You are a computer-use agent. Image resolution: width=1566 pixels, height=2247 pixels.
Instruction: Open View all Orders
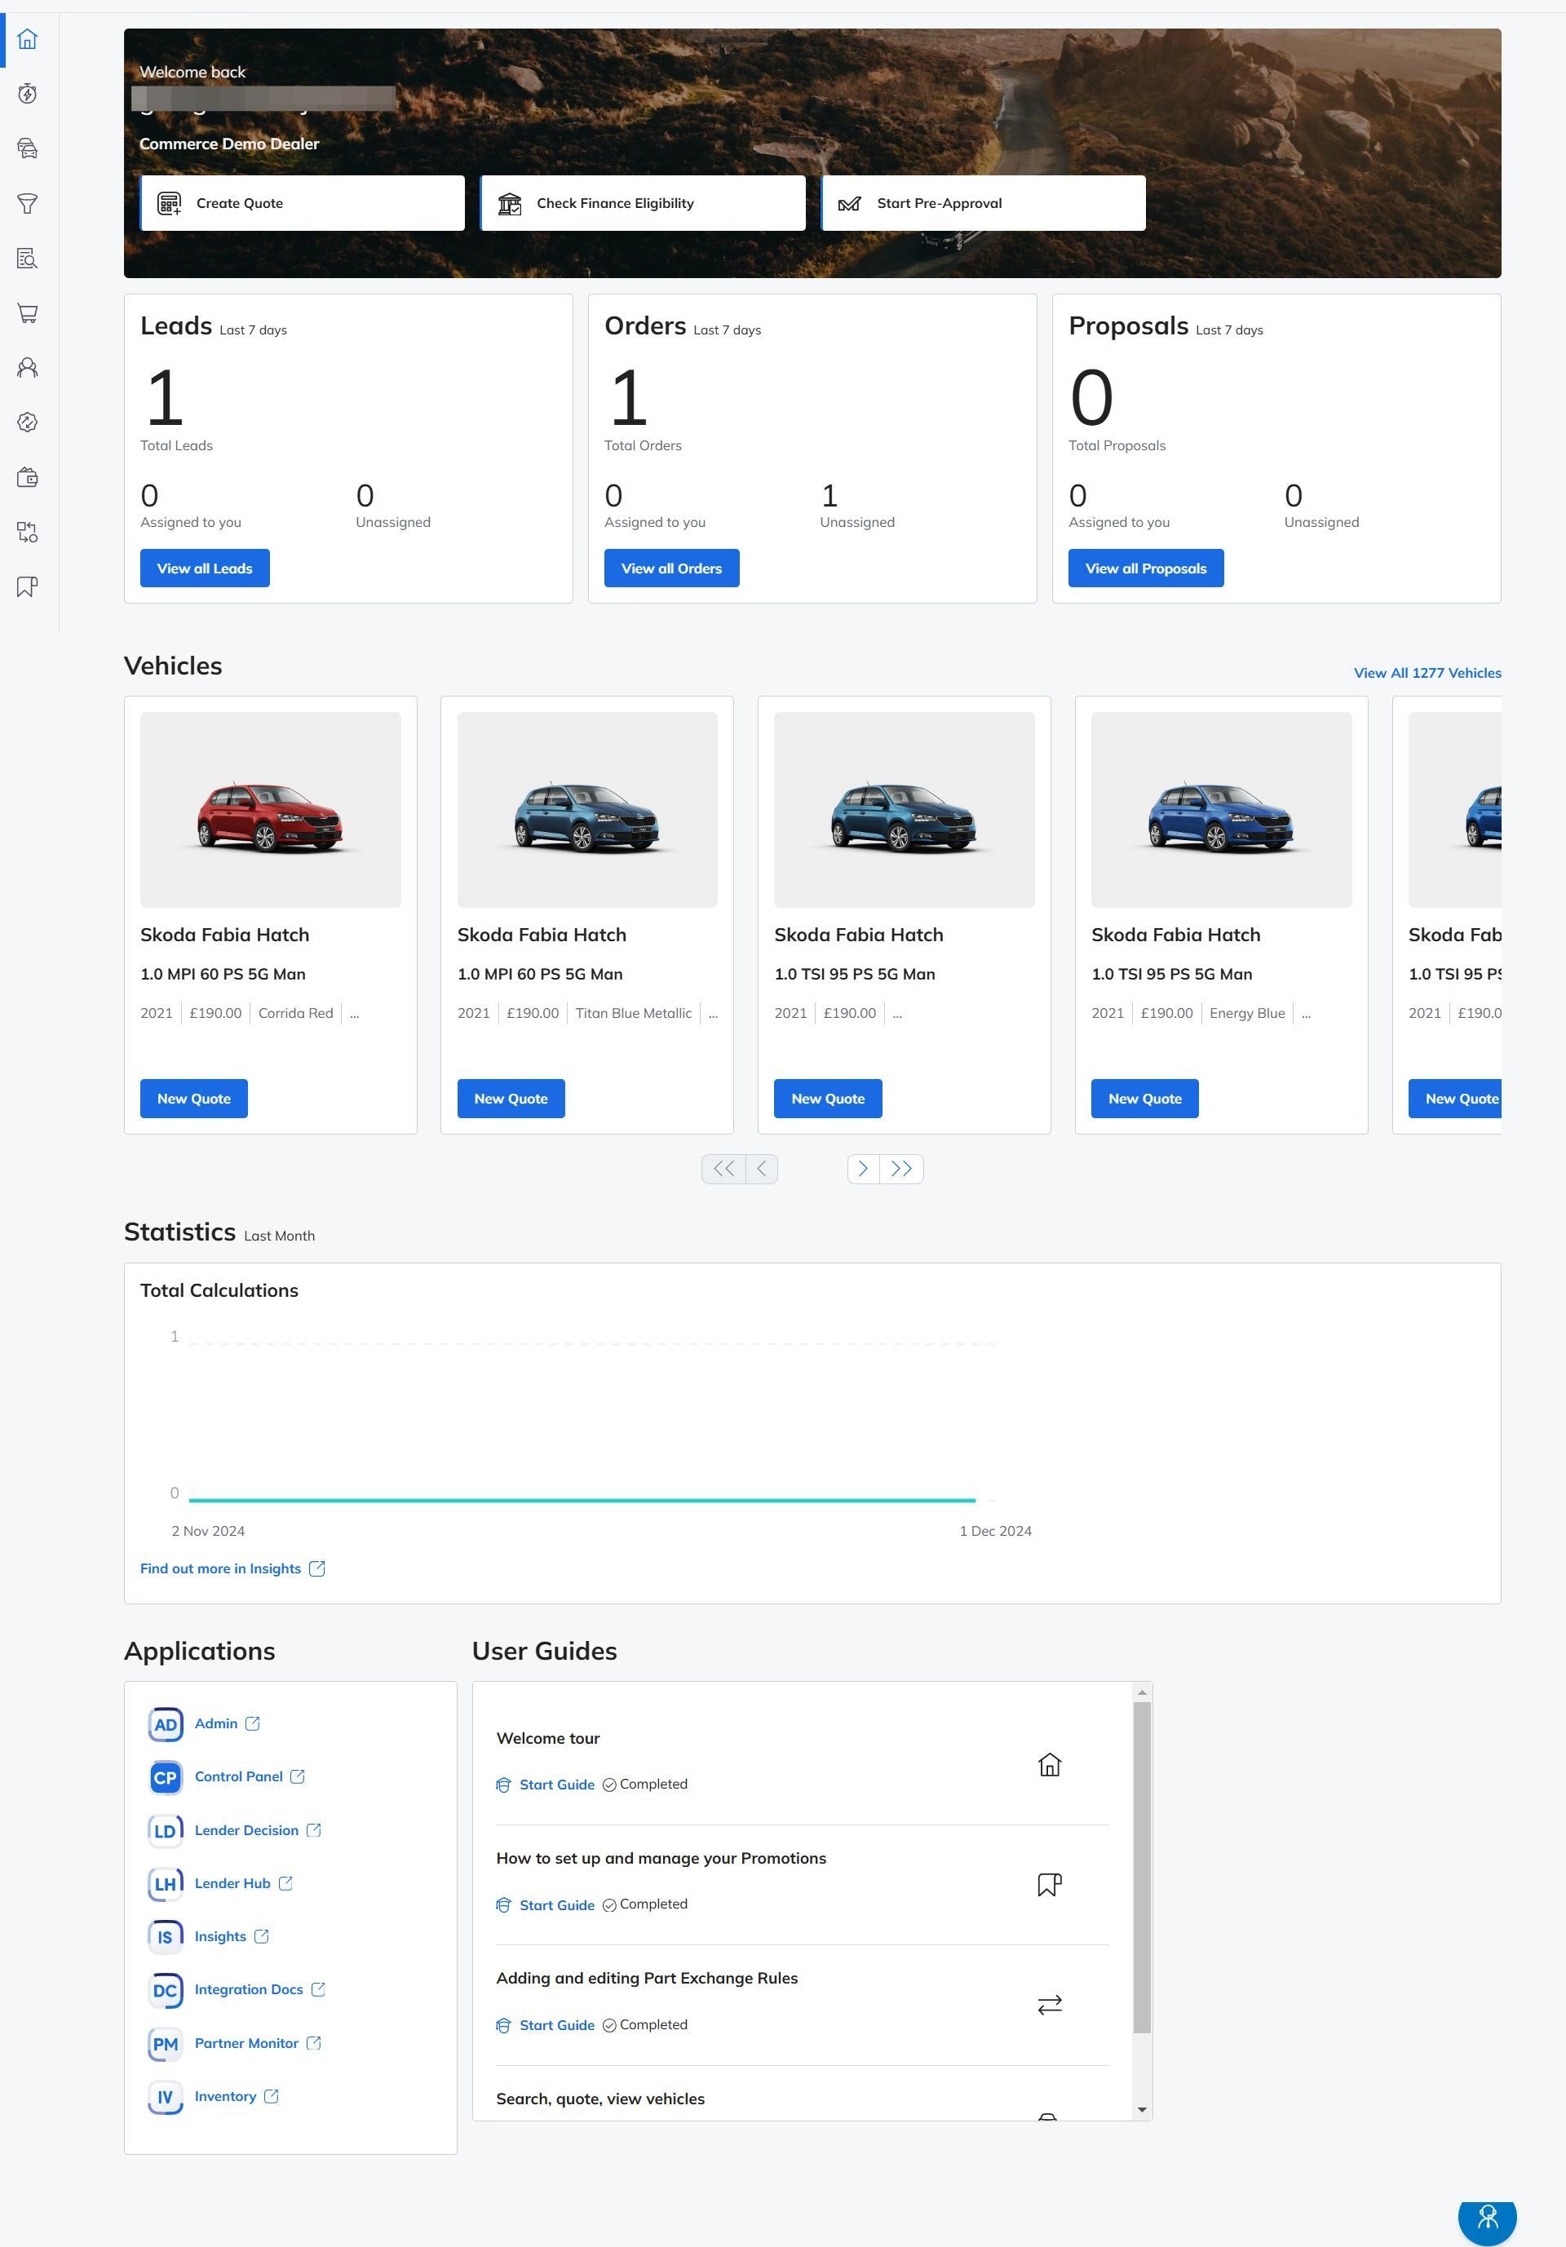coord(671,568)
